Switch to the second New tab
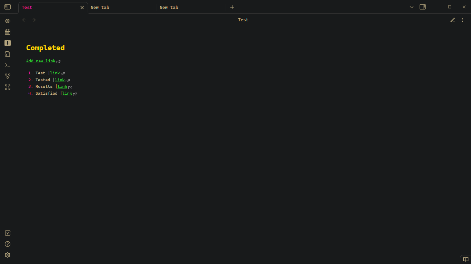 [x=191, y=7]
